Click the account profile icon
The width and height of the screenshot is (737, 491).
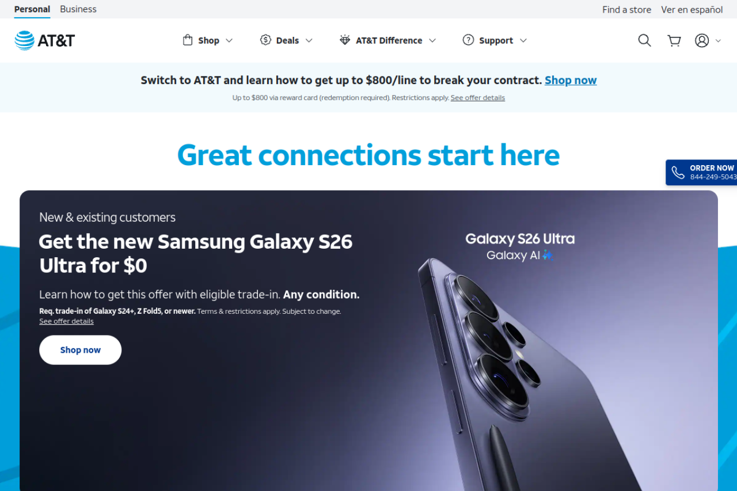702,40
